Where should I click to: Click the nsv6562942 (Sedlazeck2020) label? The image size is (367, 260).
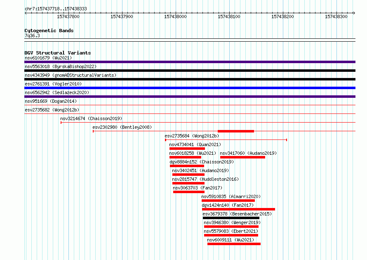[57, 92]
